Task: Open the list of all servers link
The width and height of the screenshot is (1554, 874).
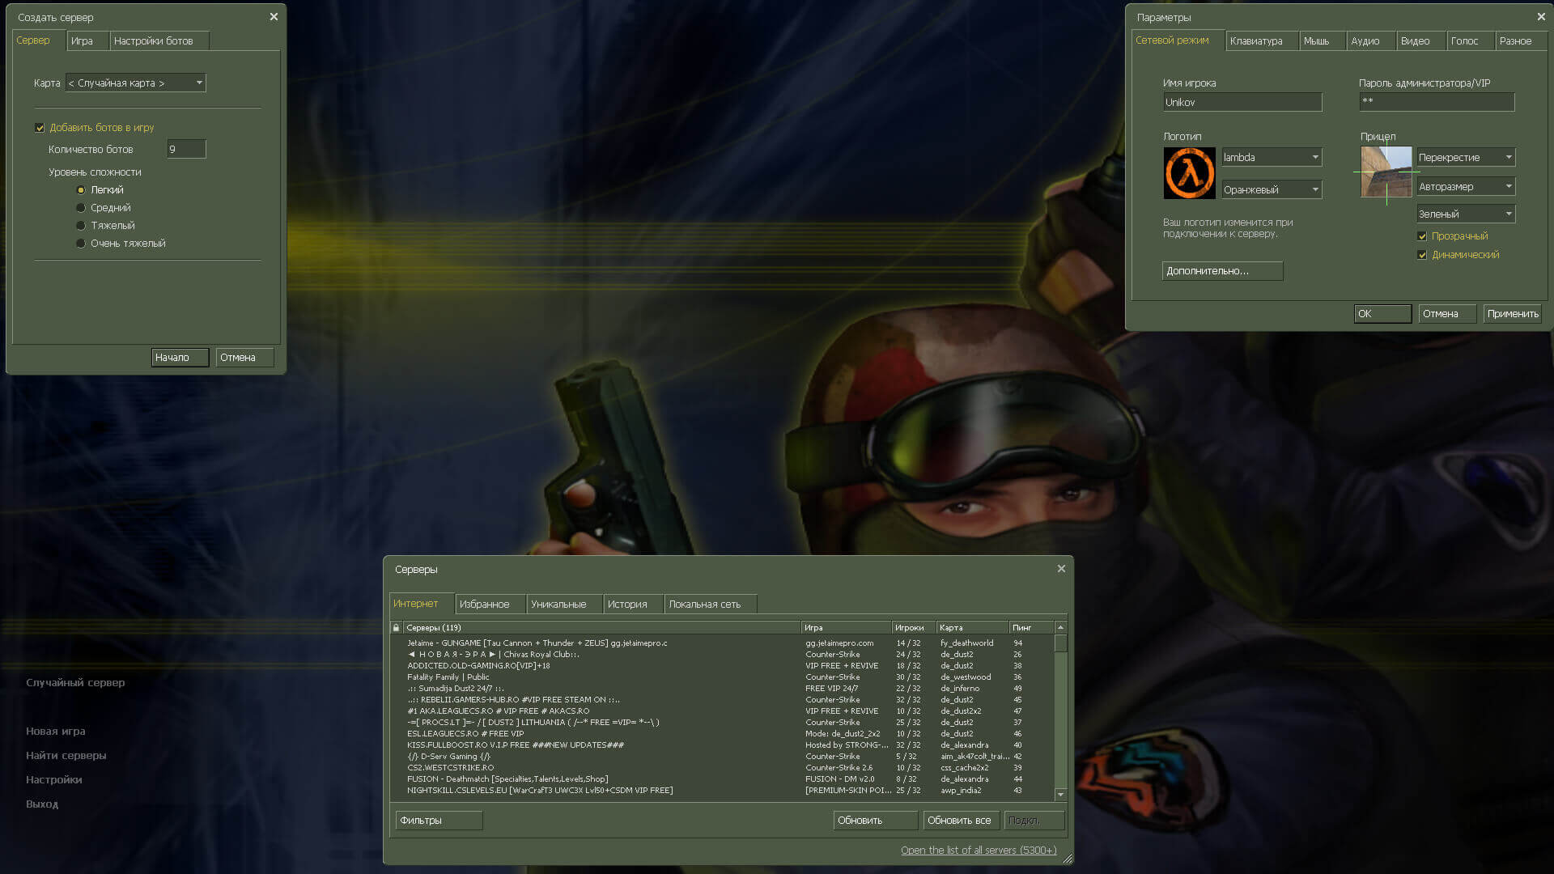Action: point(979,851)
